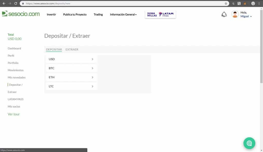Open the Chrome three-dot menu
263x152 pixels.
[x=259, y=4]
